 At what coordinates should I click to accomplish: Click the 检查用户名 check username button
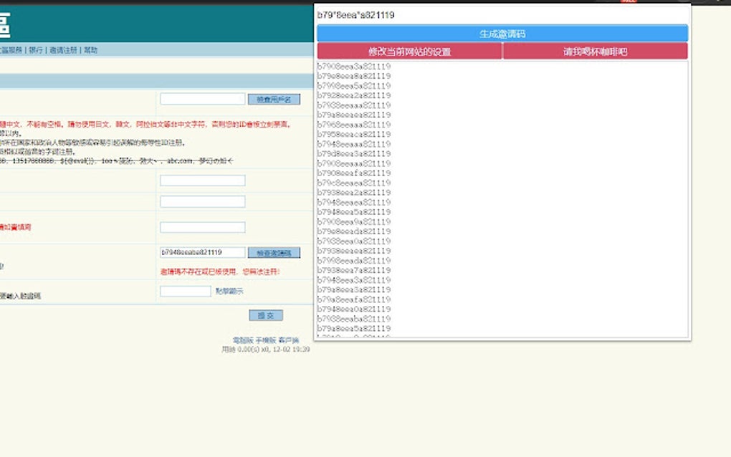coord(273,99)
